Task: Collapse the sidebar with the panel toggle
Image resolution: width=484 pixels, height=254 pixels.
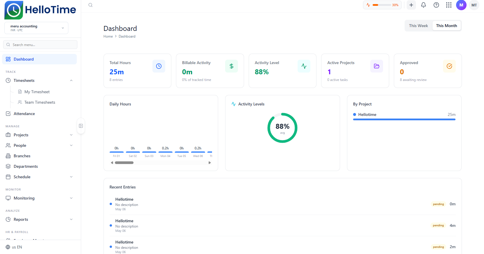Action: point(81,126)
